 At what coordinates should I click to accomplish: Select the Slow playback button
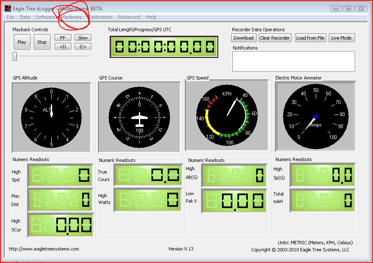pyautogui.click(x=83, y=38)
